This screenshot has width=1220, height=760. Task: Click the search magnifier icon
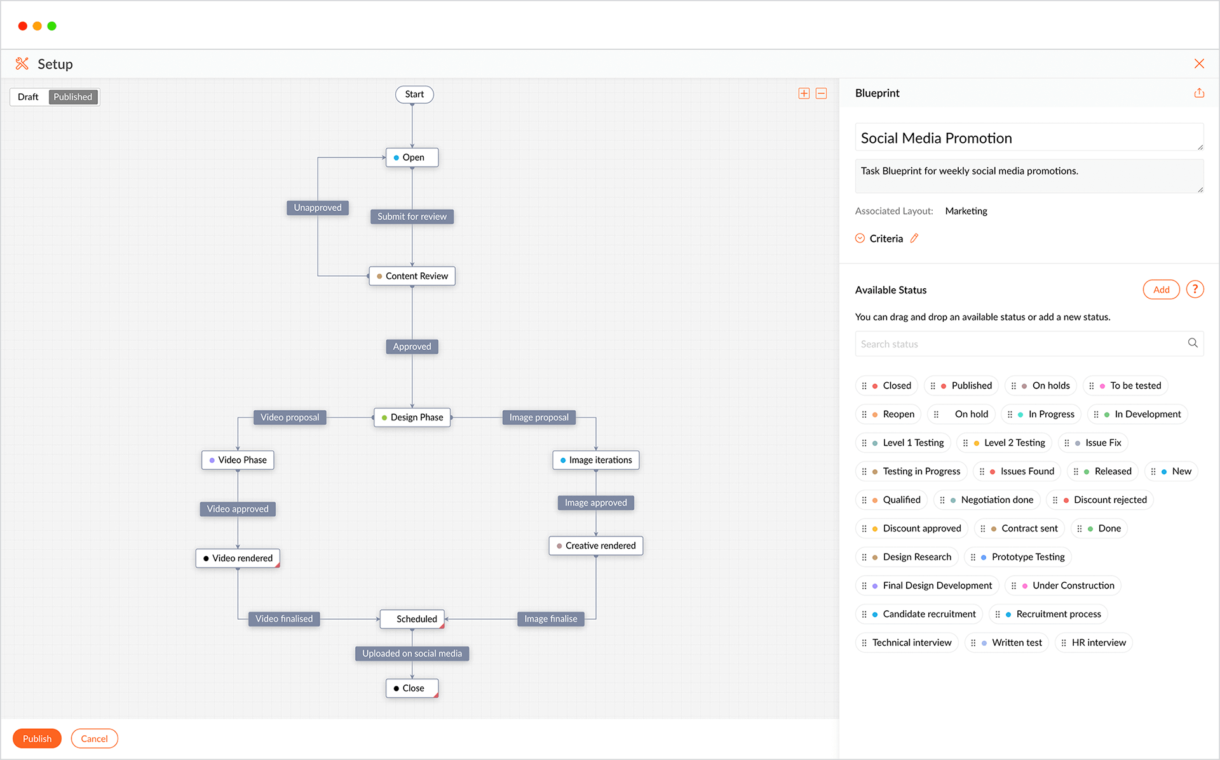pos(1193,343)
